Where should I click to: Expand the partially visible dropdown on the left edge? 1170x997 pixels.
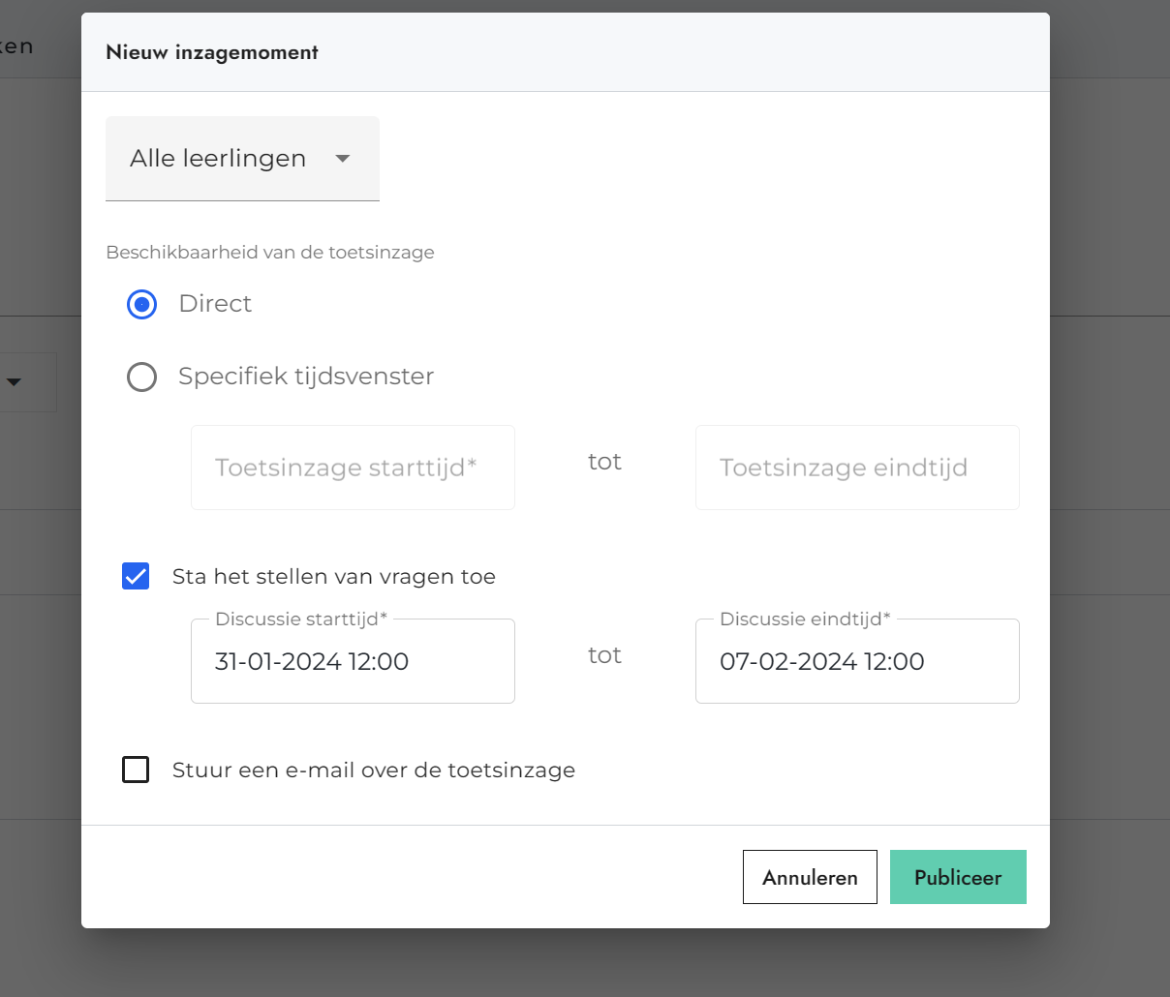[x=15, y=381]
